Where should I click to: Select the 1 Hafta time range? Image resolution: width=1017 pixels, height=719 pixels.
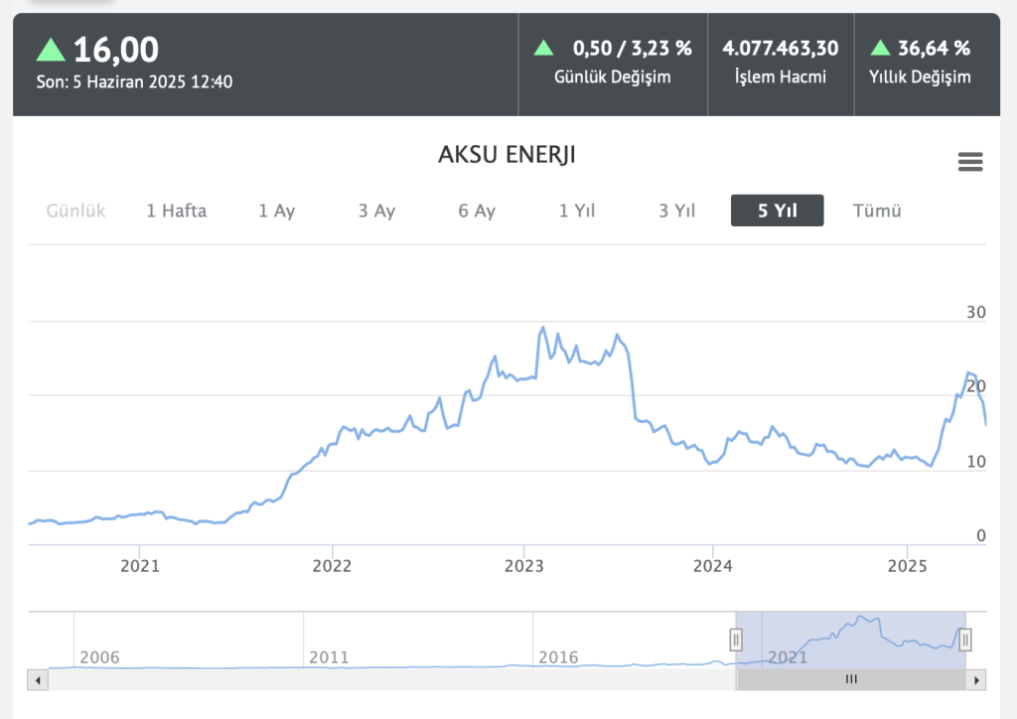177,211
